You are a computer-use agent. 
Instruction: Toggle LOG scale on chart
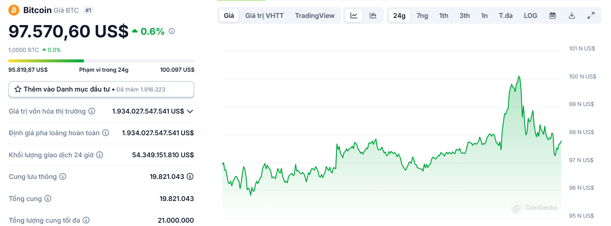[x=530, y=16]
